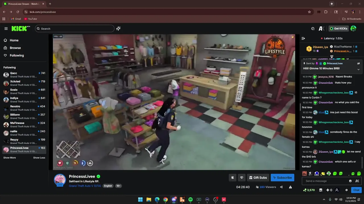364x204 pixels.
Task: Open the emoji picker
Action: pos(350,181)
